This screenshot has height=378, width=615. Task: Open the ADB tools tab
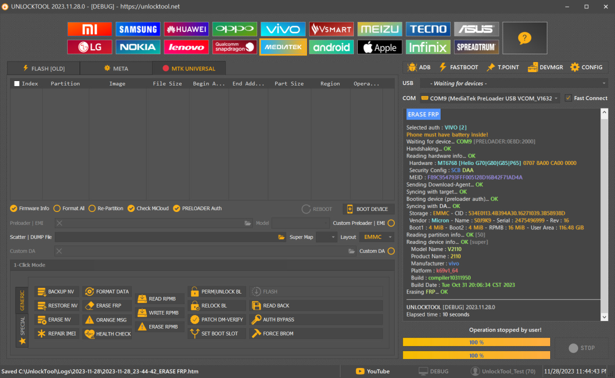[x=419, y=68]
